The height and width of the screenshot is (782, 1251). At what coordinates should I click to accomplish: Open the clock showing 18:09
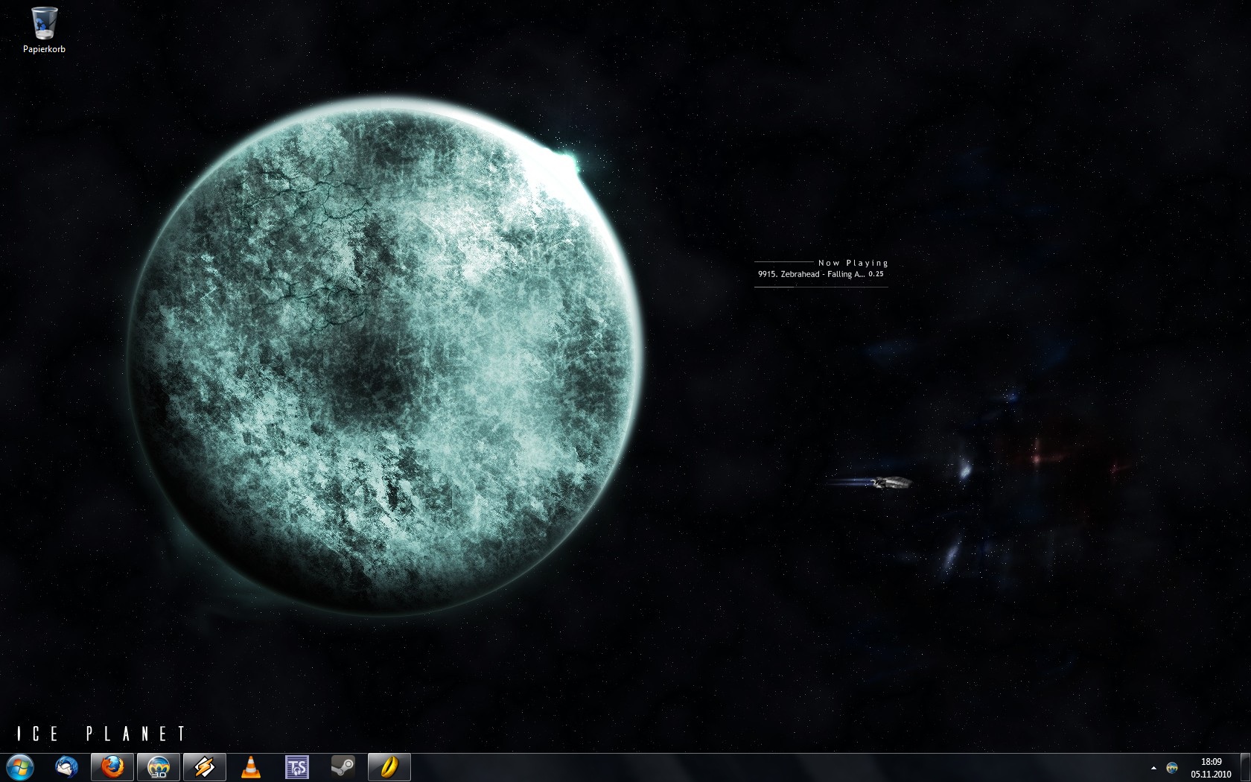coord(1211,762)
